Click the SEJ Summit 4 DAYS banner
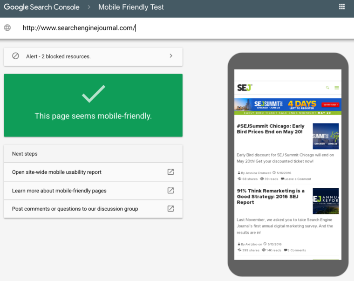Viewport: 354px width, 281px height. (288, 106)
